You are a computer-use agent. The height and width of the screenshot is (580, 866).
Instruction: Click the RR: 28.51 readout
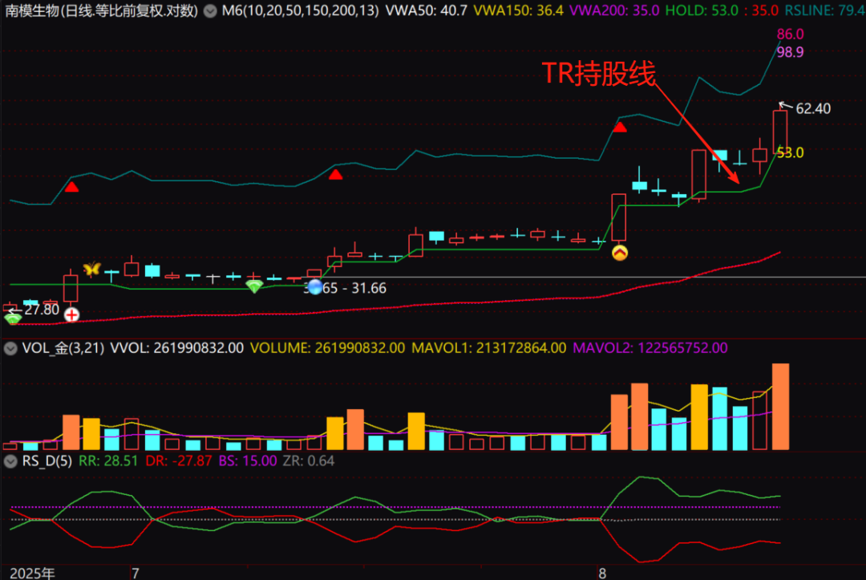pos(108,461)
